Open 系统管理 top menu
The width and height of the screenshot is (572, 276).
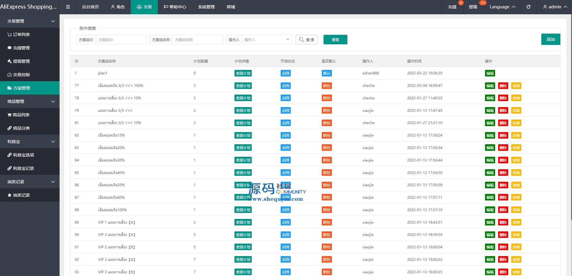[206, 7]
